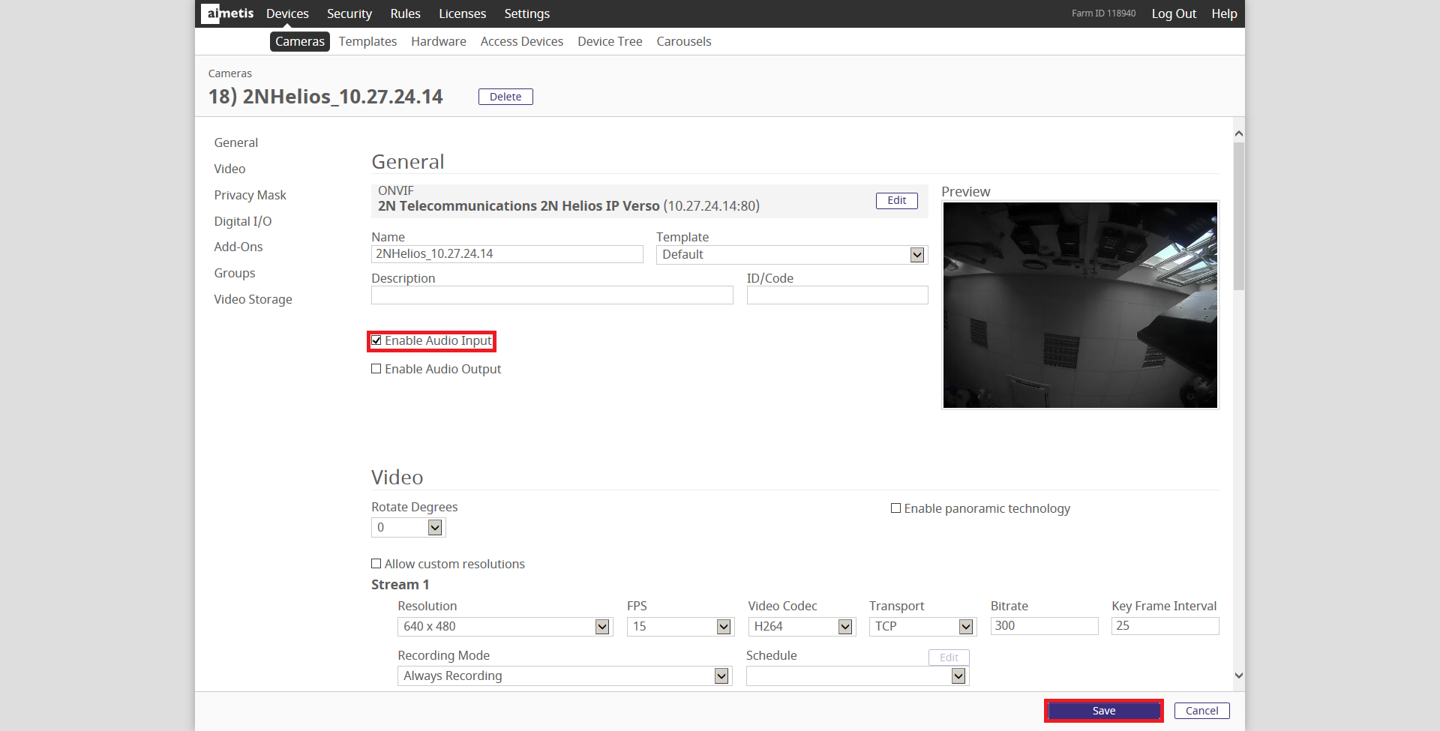Check Allow custom resolutions
The image size is (1440, 731).
[376, 564]
